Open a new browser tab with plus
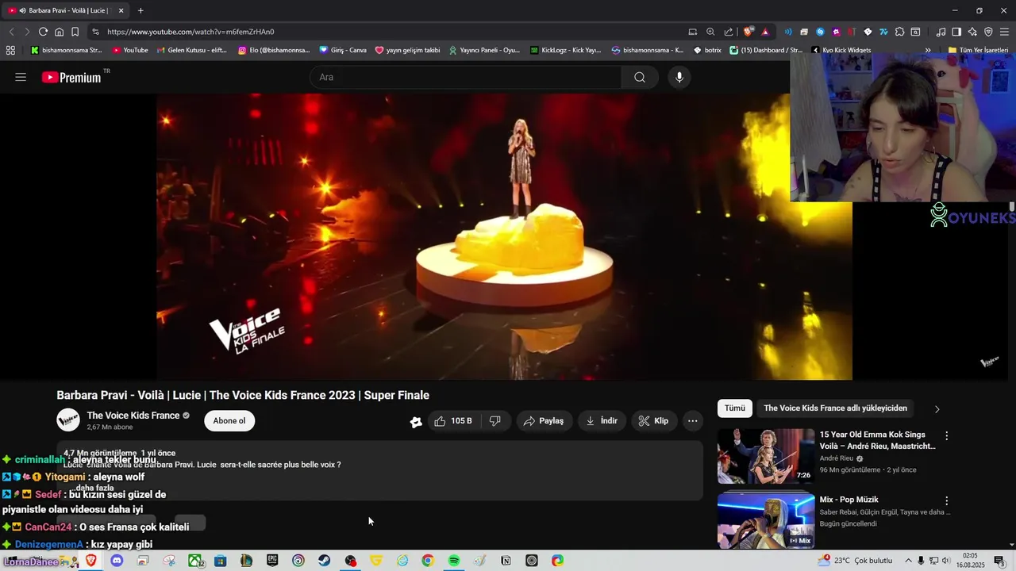Image resolution: width=1016 pixels, height=571 pixels. pyautogui.click(x=140, y=10)
